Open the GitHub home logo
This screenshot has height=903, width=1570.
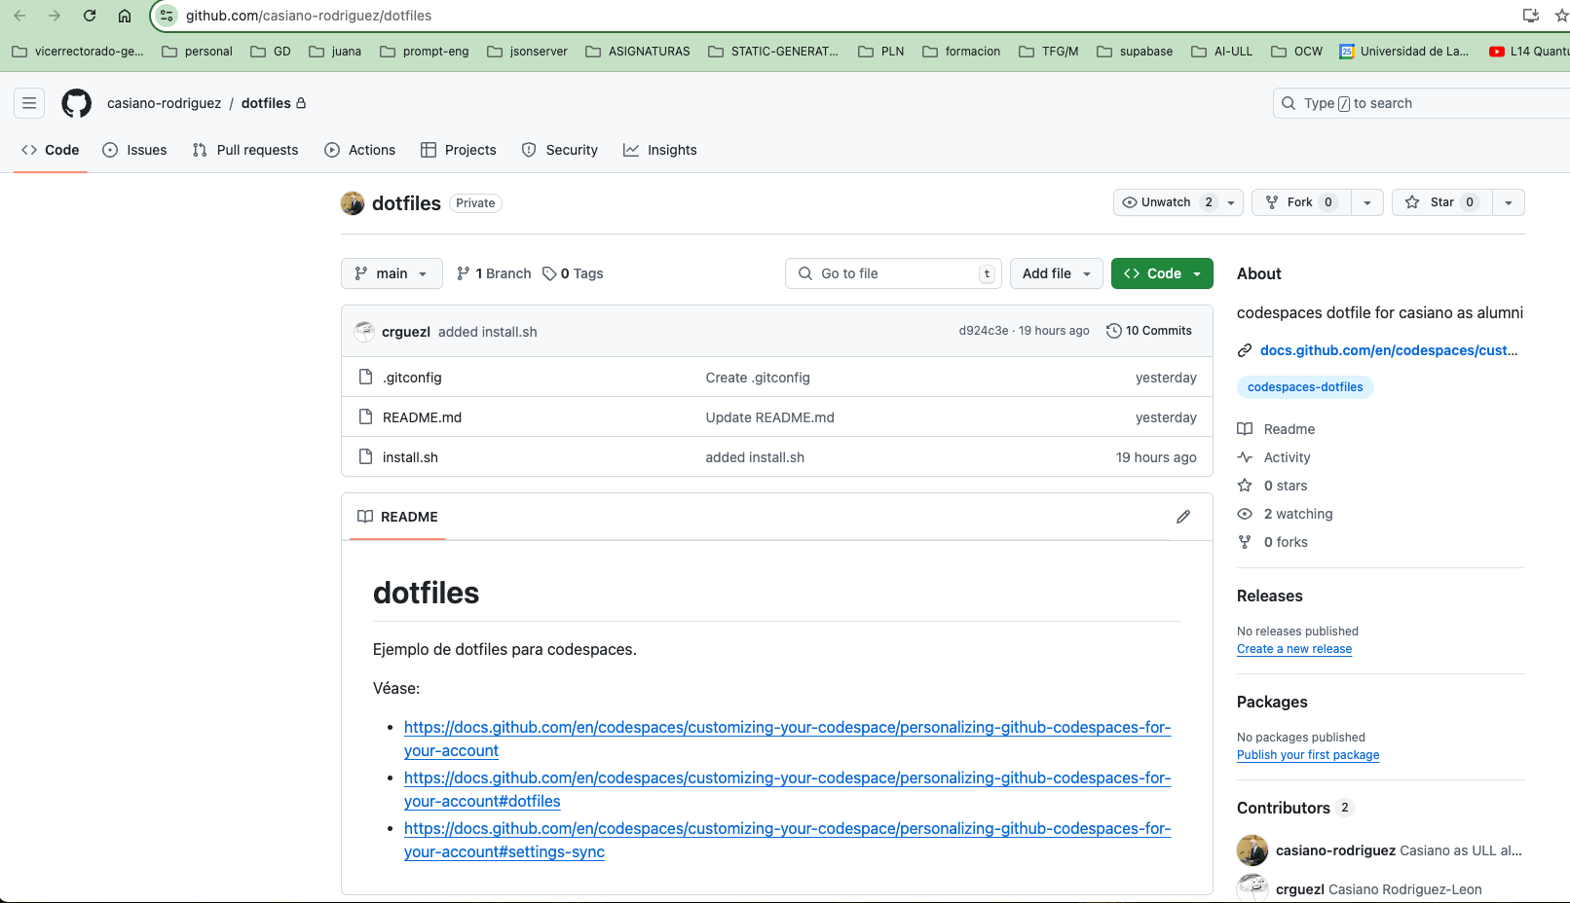click(77, 103)
